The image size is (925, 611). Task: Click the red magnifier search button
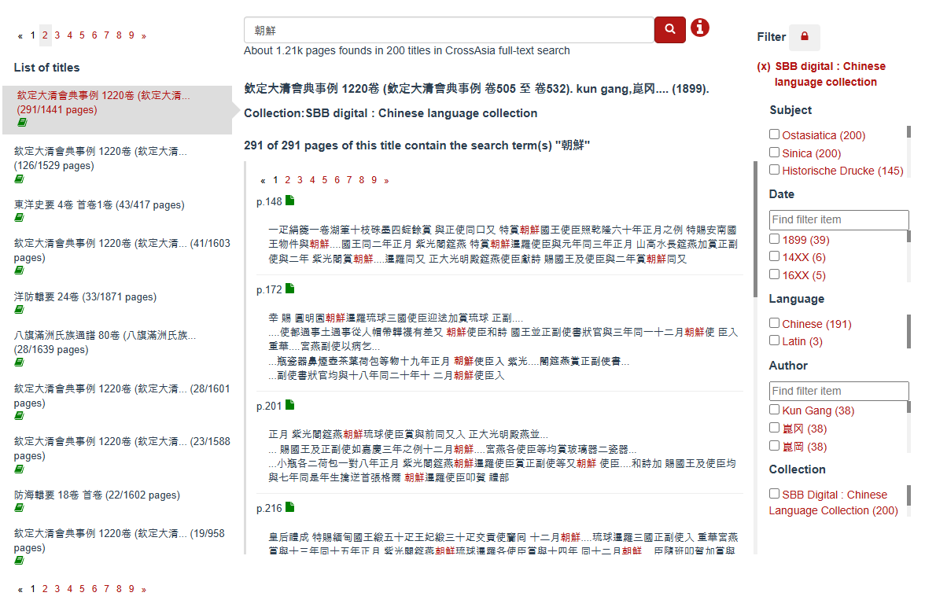(669, 30)
